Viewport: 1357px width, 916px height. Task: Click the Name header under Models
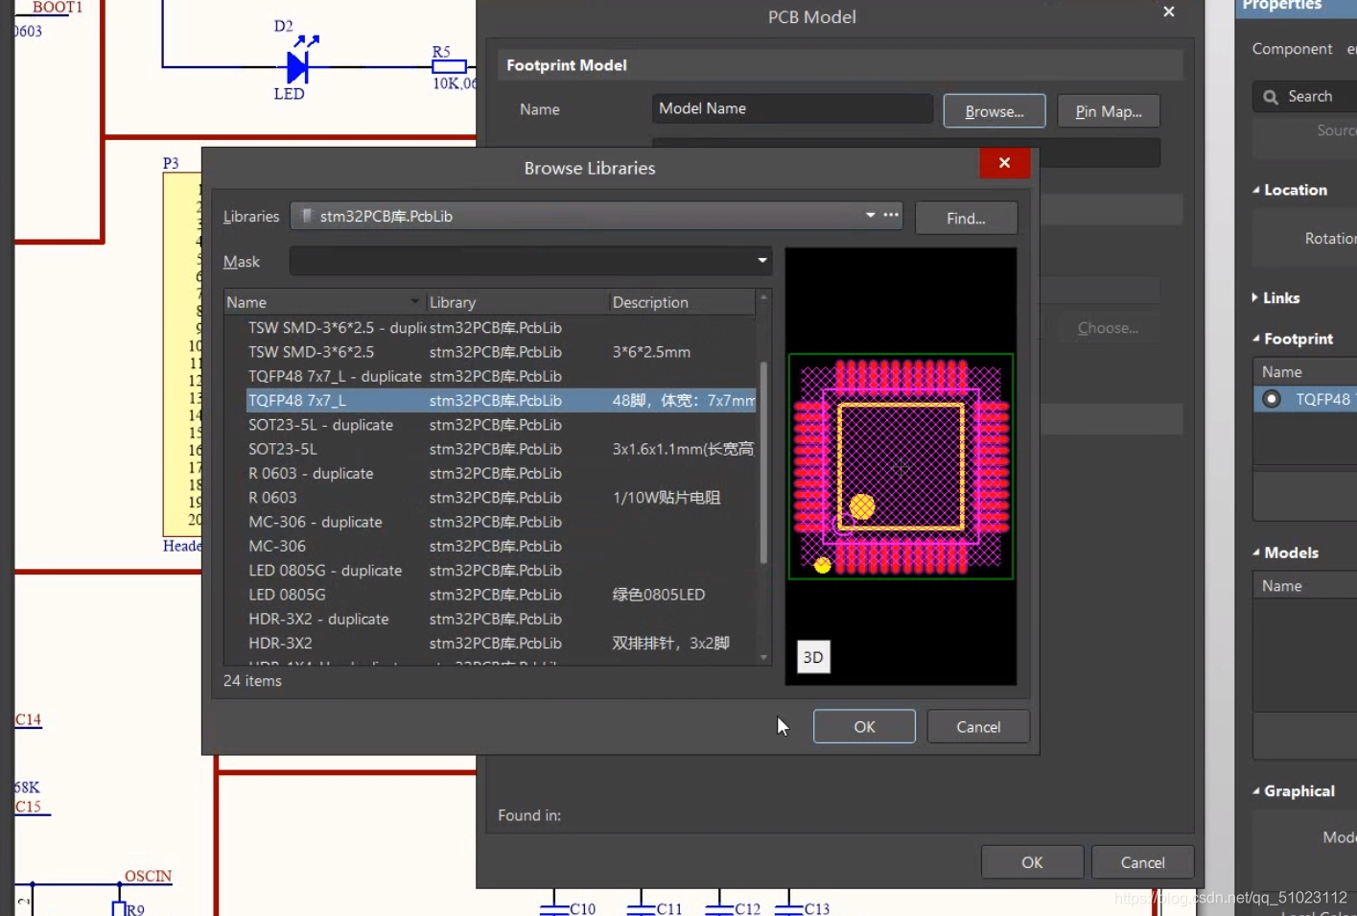pos(1282,586)
